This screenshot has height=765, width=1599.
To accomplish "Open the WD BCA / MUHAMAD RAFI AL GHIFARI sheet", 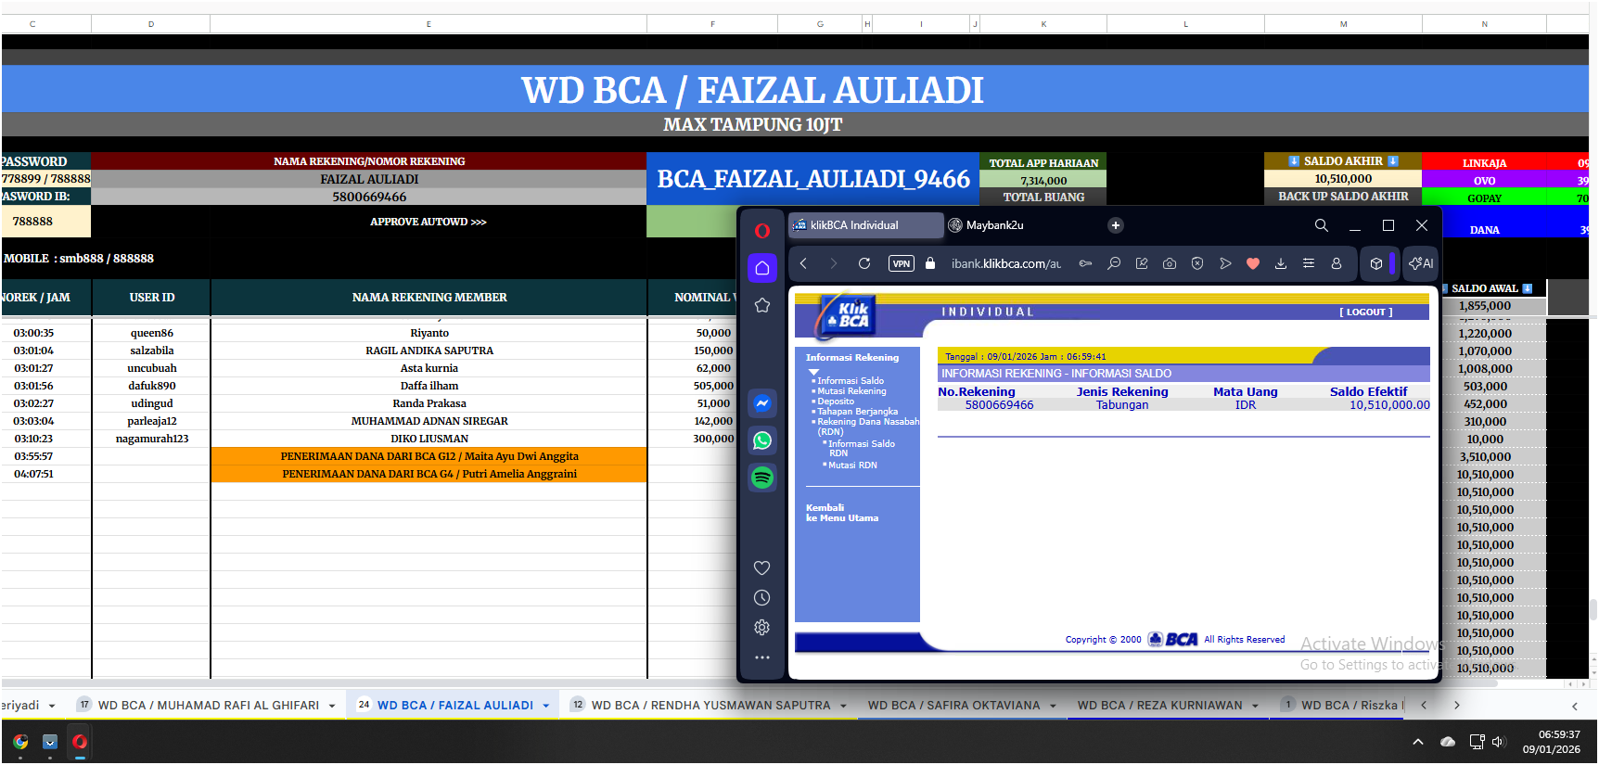I will coord(209,706).
